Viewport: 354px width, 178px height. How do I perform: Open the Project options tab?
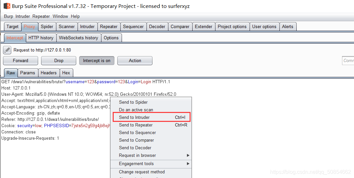pos(232,26)
